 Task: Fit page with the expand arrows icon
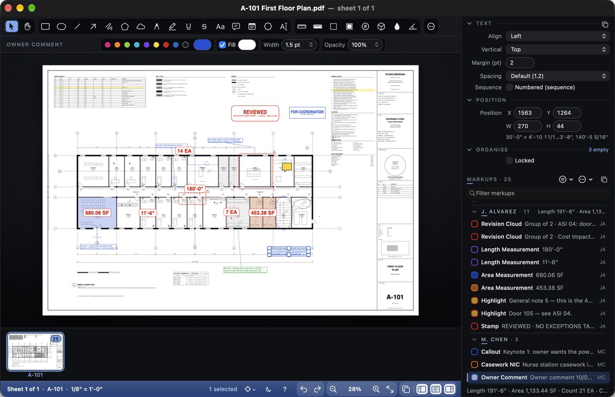pyautogui.click(x=390, y=389)
